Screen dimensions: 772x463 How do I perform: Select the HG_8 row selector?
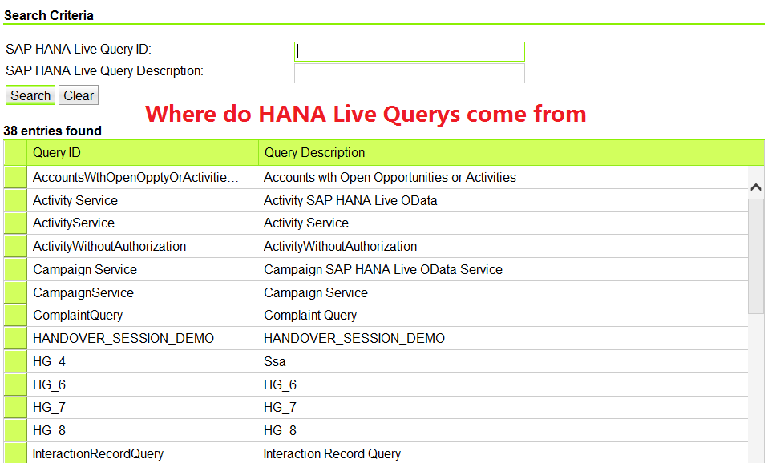tap(15, 430)
